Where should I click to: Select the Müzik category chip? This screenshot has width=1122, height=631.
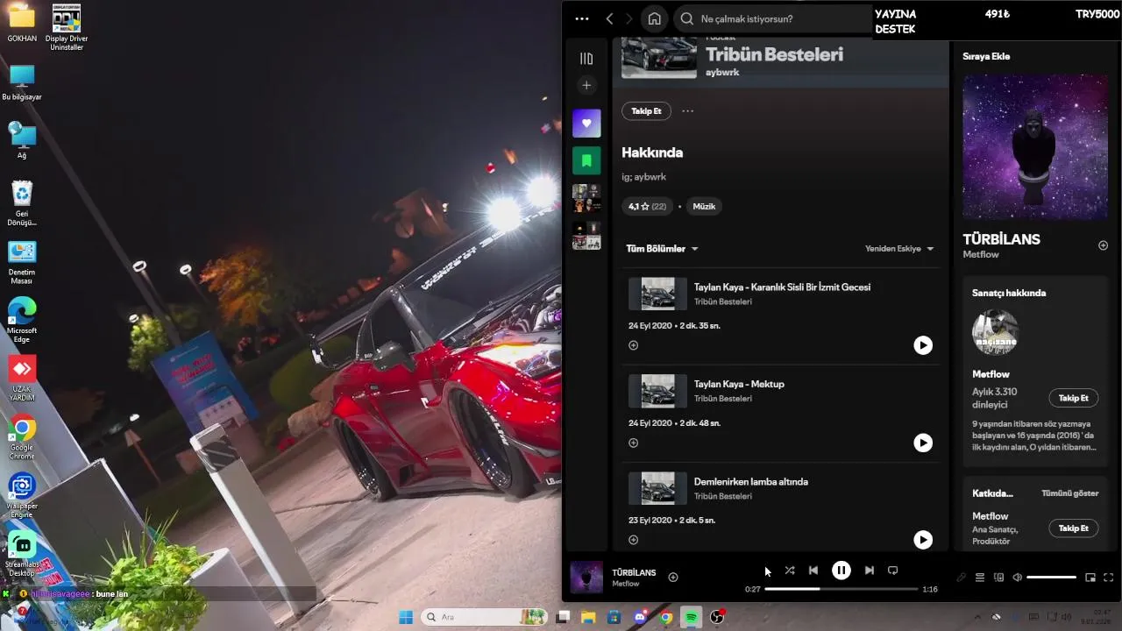704,207
